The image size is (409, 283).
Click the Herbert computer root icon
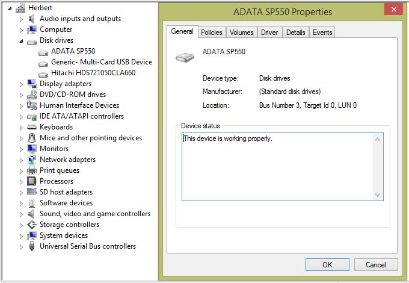tap(20, 8)
